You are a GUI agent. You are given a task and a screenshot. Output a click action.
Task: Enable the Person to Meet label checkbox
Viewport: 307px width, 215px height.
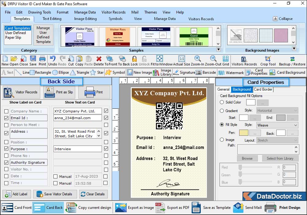pos(6,125)
